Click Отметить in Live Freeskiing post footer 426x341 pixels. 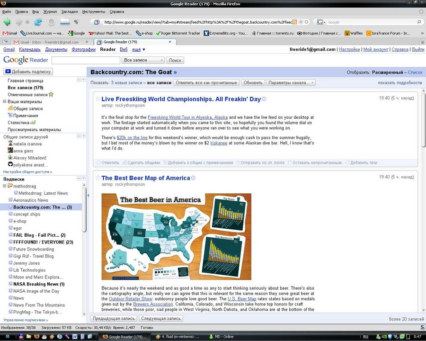coord(108,162)
